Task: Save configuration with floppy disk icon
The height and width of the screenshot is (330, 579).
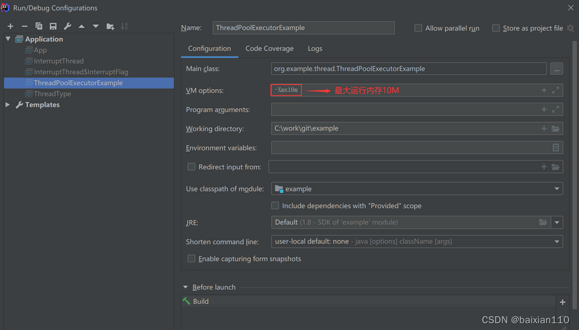Action: click(53, 26)
